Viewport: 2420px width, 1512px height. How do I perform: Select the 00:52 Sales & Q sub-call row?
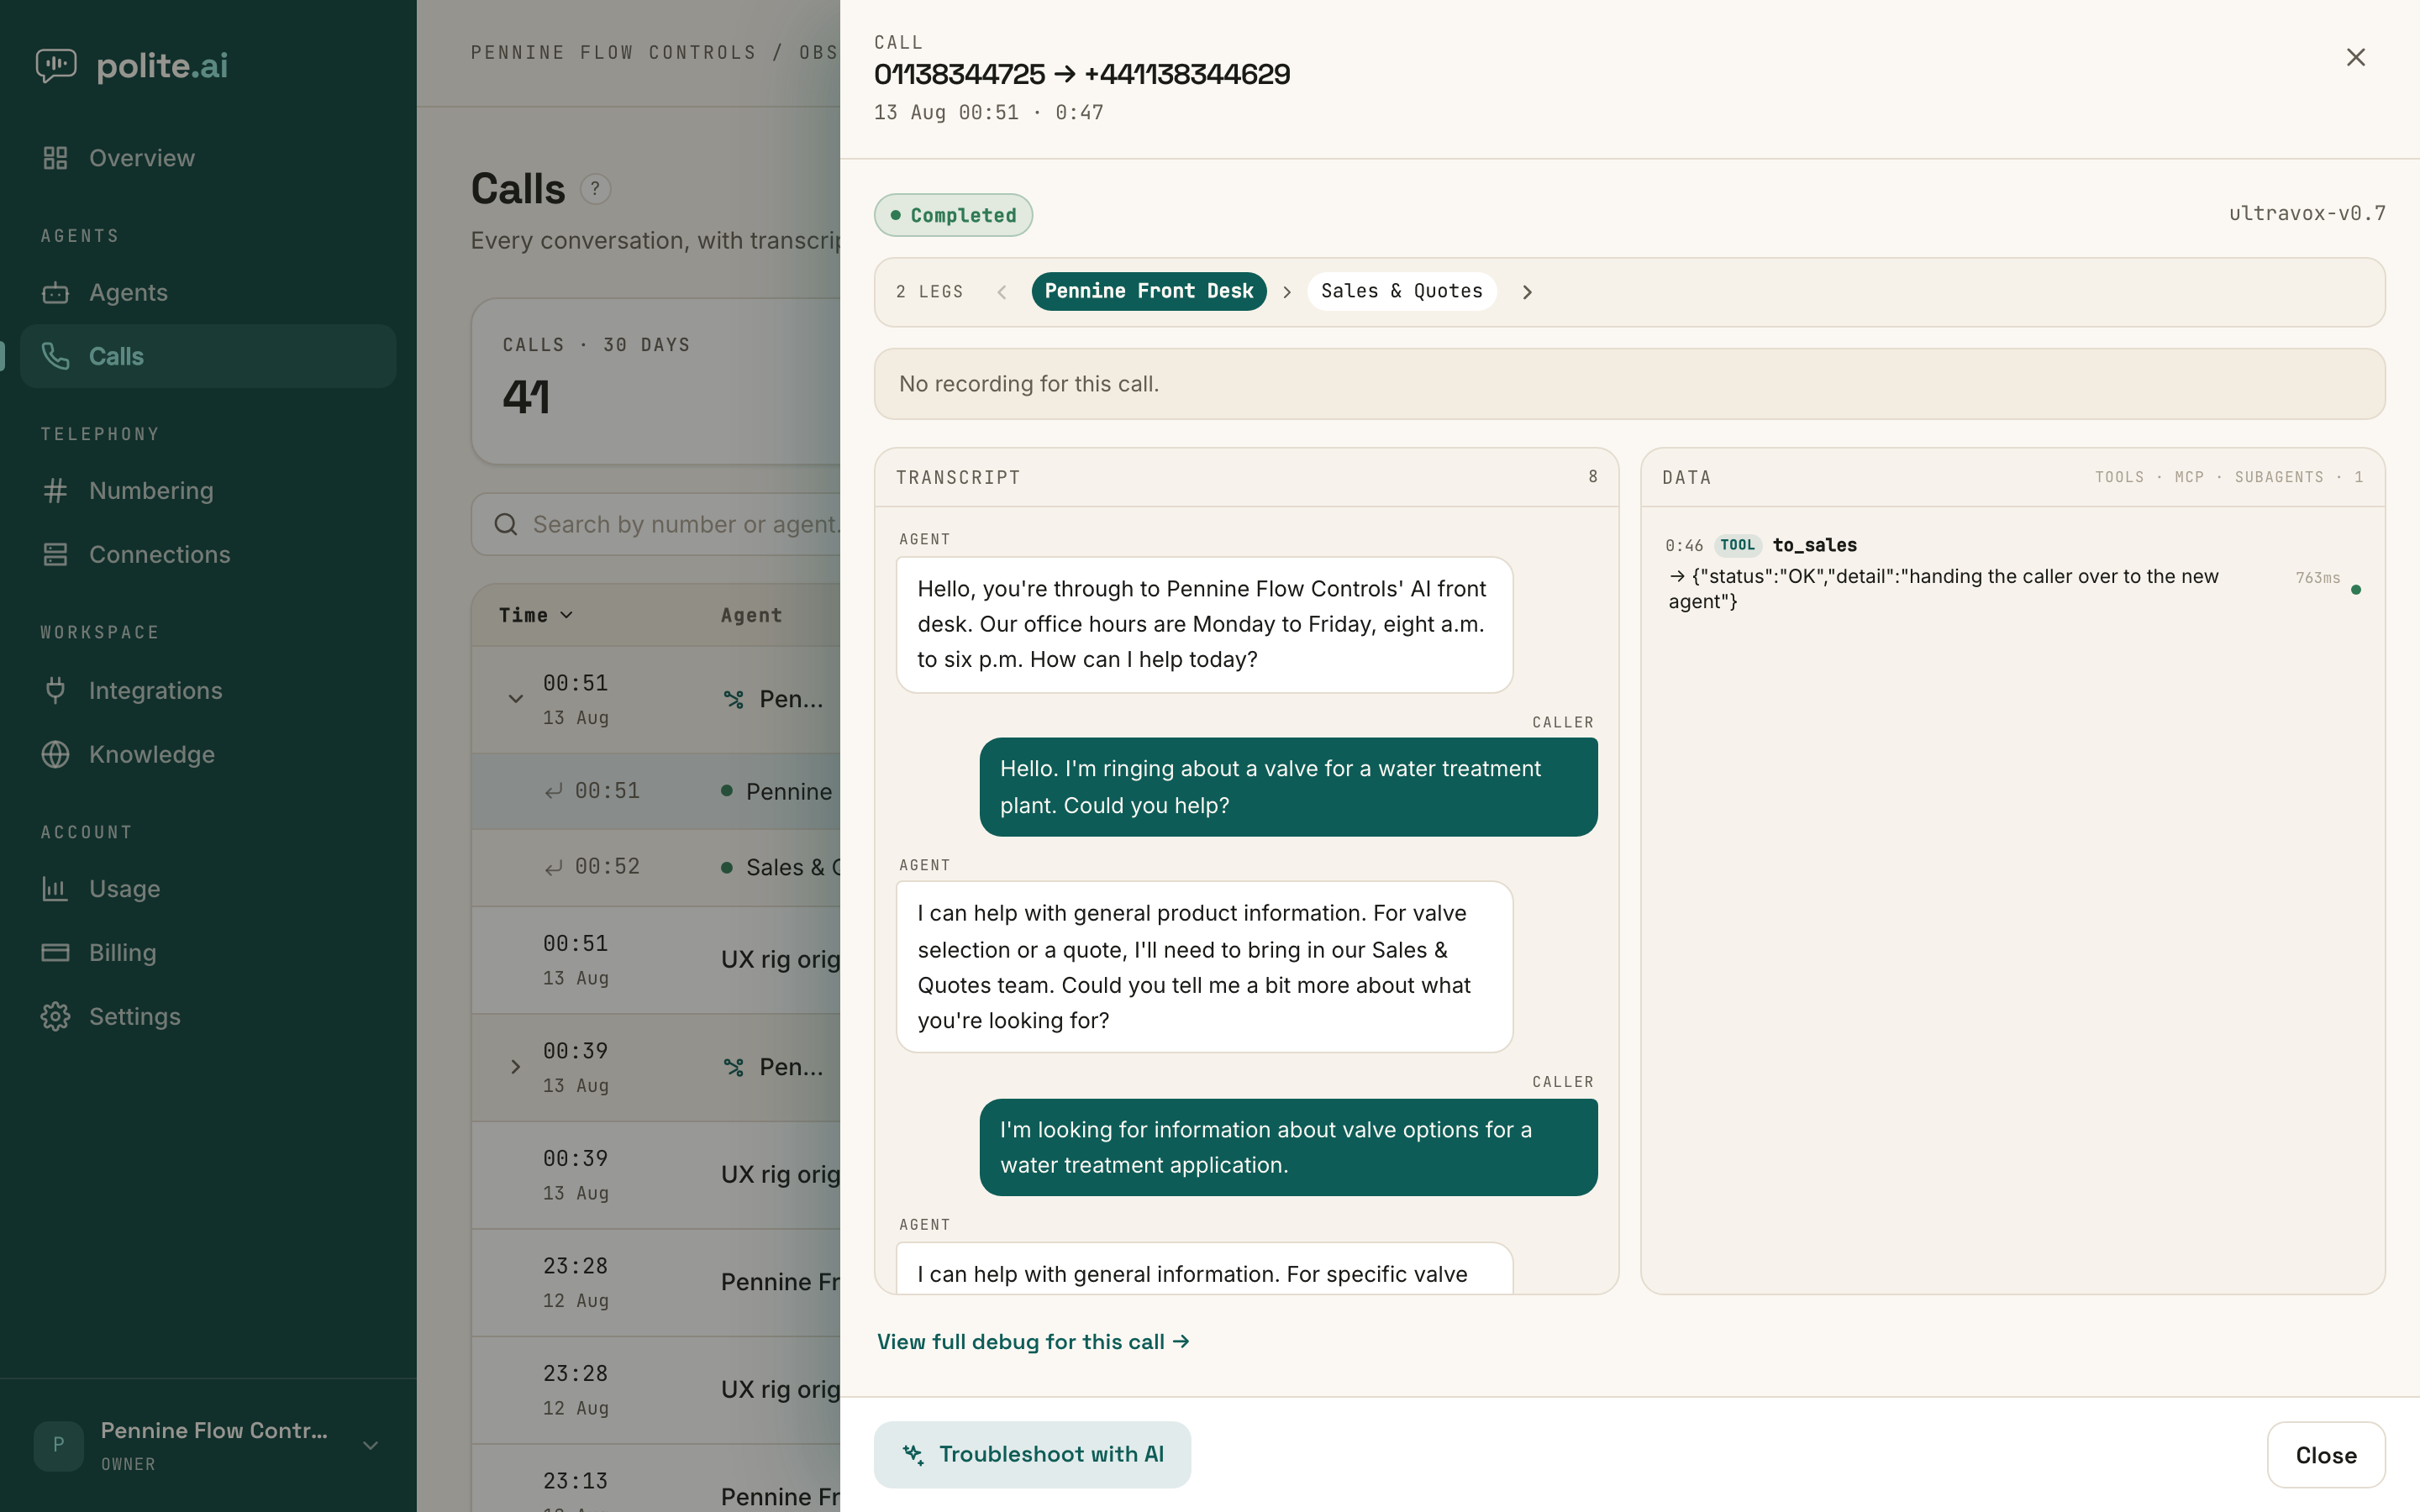pos(656,867)
